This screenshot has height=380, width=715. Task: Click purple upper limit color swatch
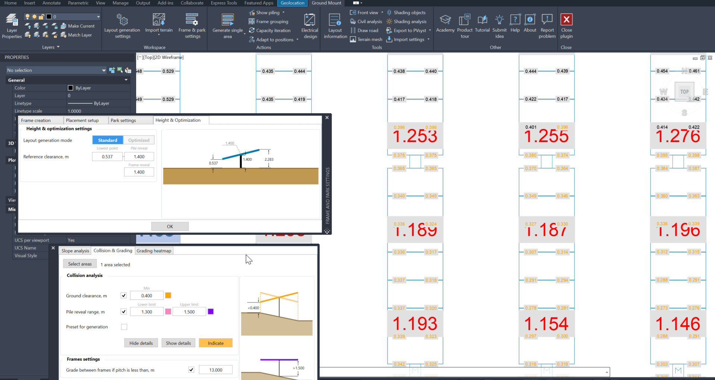211,312
